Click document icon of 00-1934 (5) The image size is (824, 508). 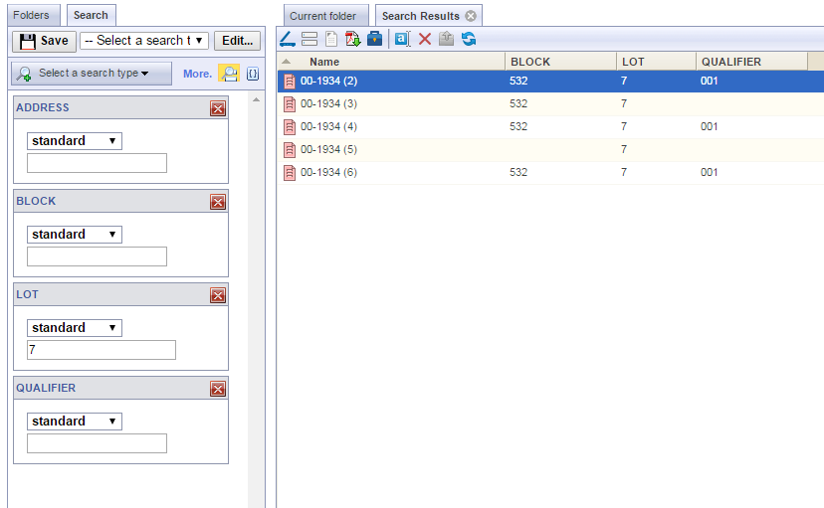tap(290, 150)
